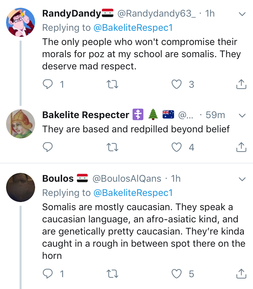Open options chevron on RandyDandy's tweet

click(242, 14)
